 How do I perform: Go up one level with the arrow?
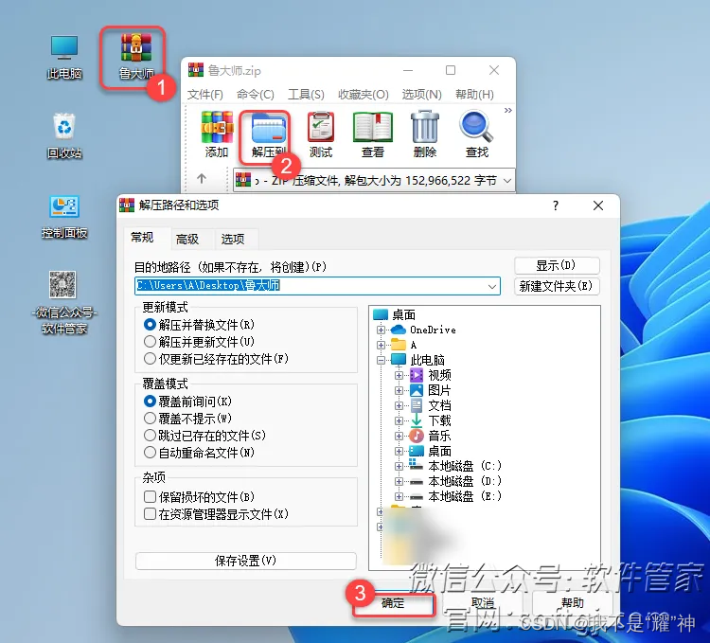click(202, 179)
